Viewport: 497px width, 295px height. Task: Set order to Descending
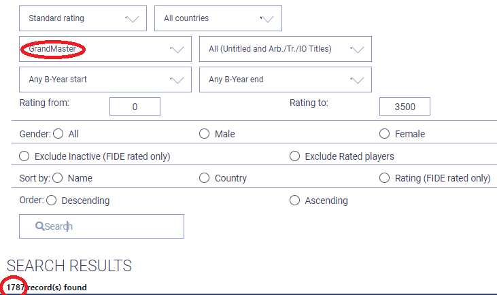coord(52,201)
